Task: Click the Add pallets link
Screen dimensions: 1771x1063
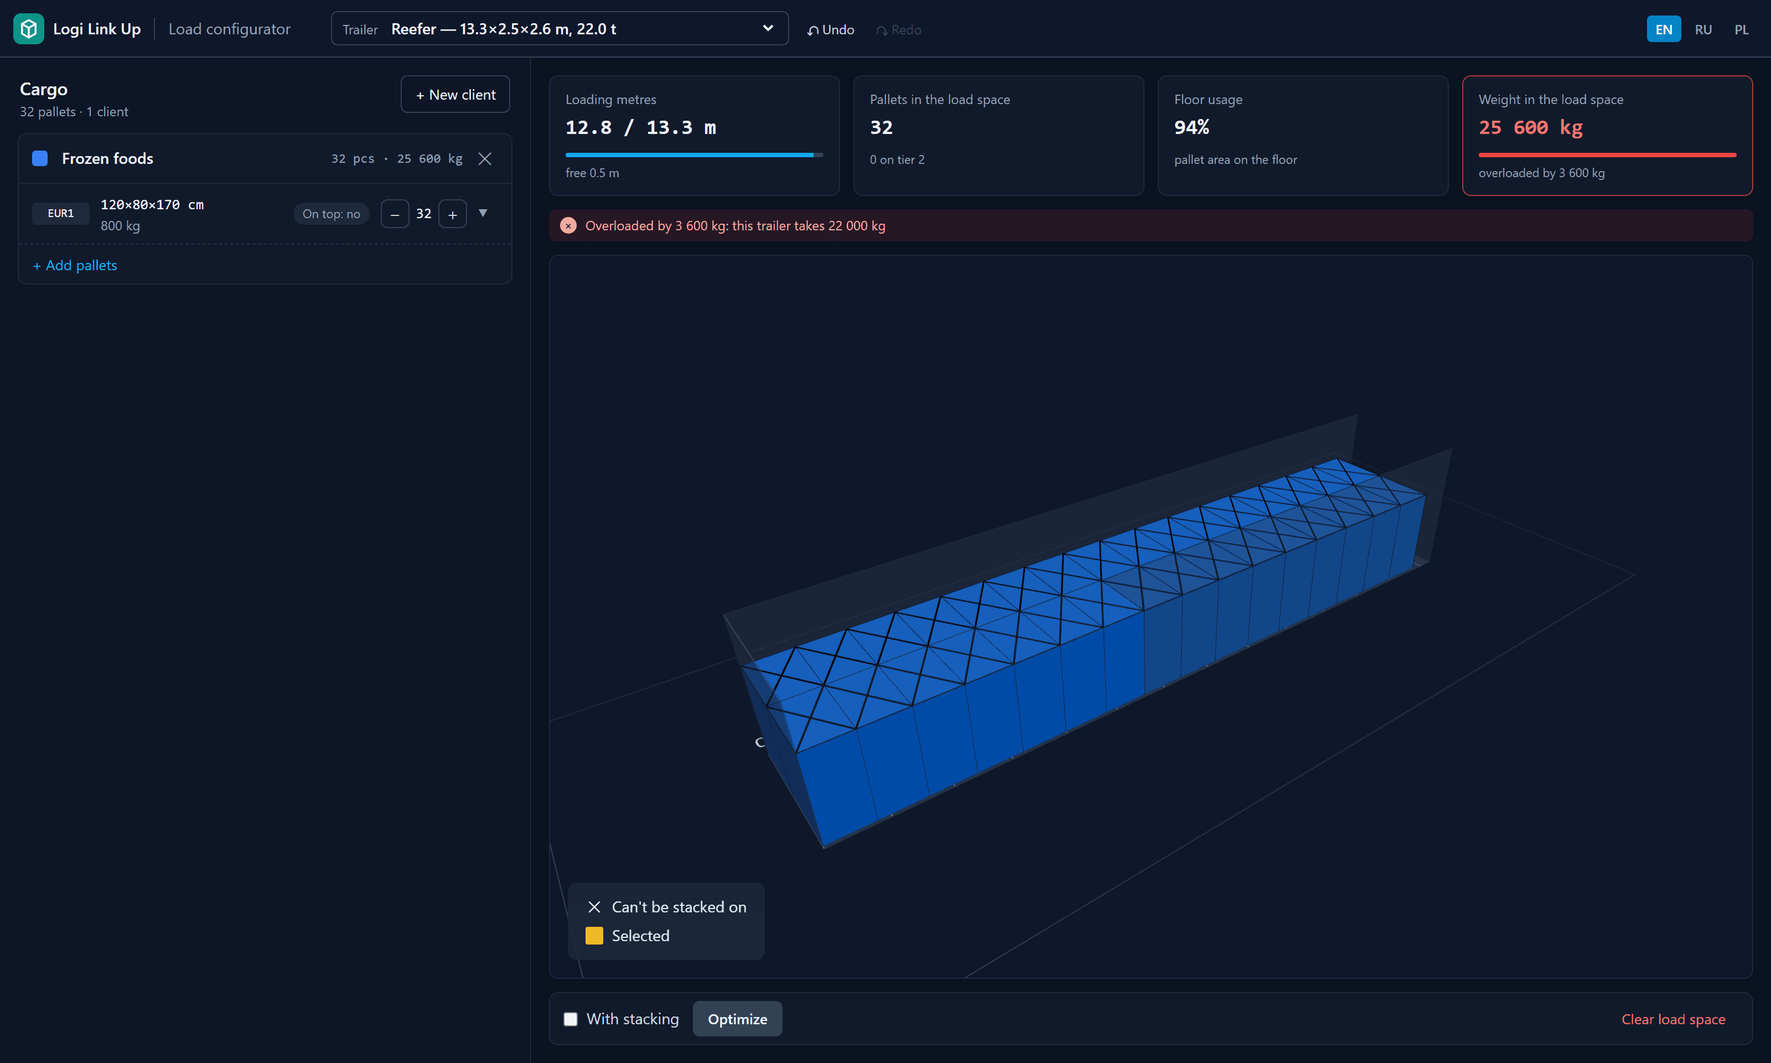Action: tap(75, 265)
